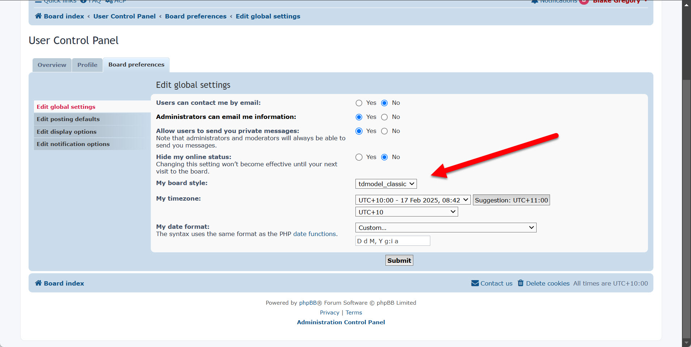The height and width of the screenshot is (347, 691).
Task: Set Allow private messages to No
Action: [x=384, y=131]
